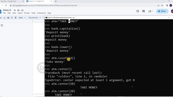Open the Insert menu
This screenshot has width=173, height=97.
coord(20,13)
